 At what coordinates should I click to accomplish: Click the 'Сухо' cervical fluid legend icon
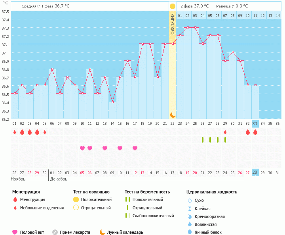[x=190, y=200]
